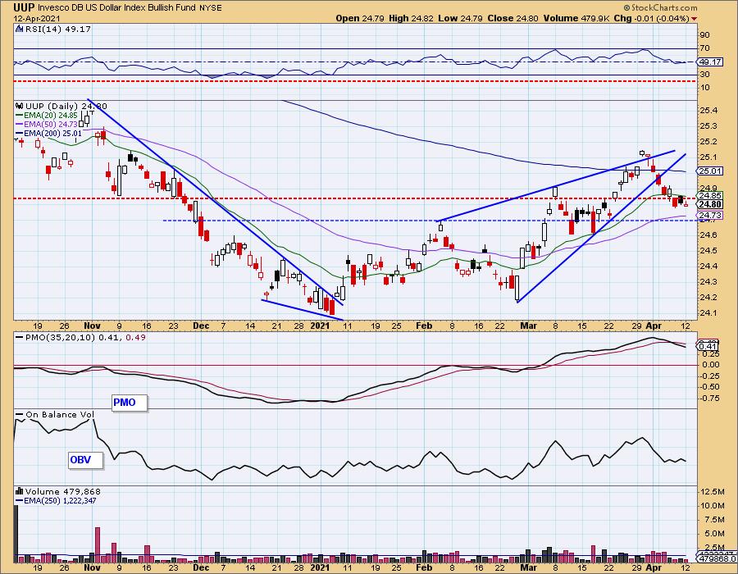Click the EMA(50) 24.73 legend entry

46,124
